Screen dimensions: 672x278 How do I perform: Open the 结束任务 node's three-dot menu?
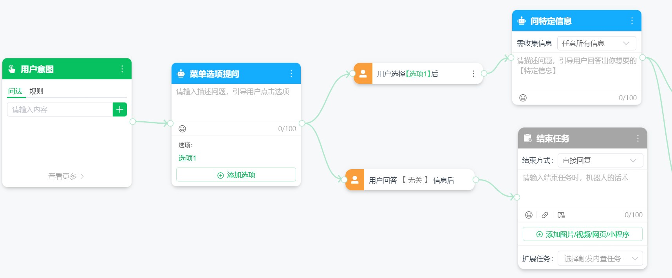[x=638, y=138]
